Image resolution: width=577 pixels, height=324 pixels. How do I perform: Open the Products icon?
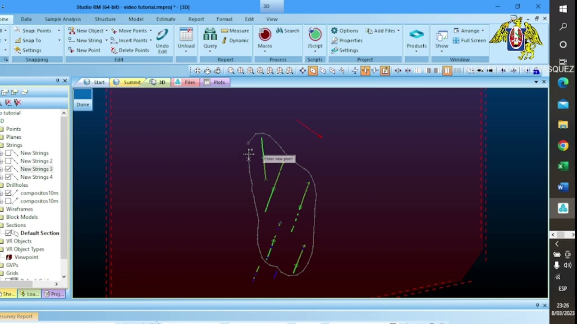coord(417,35)
